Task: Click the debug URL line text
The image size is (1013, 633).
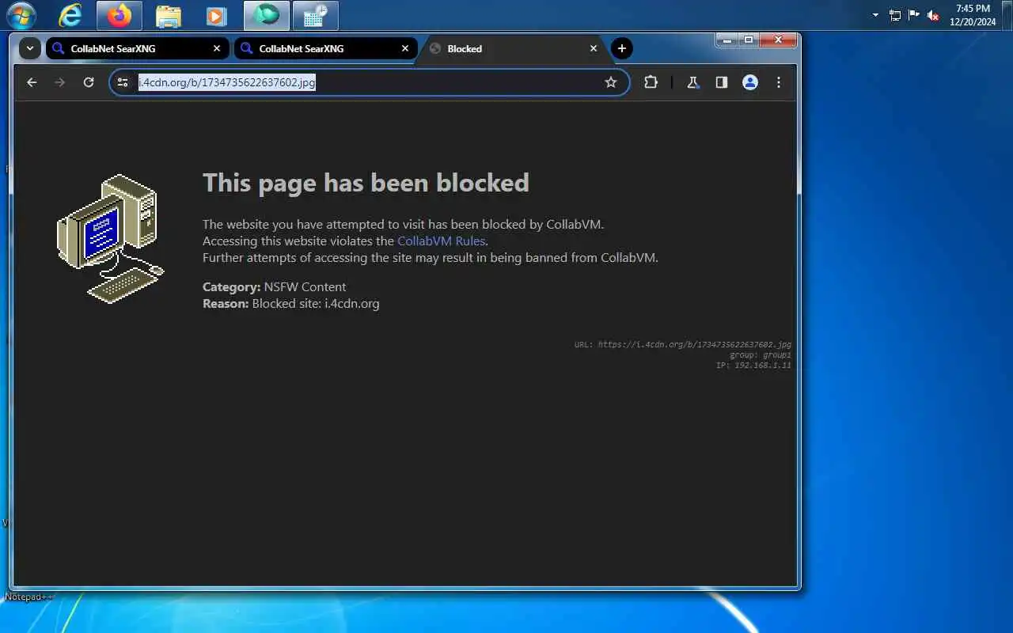Action: point(683,344)
